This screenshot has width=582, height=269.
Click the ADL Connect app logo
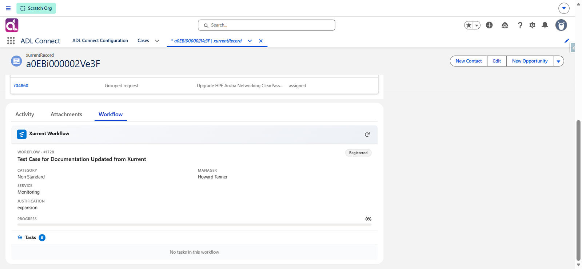pyautogui.click(x=12, y=25)
